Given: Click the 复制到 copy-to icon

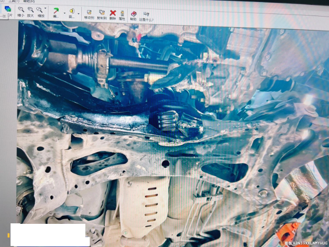Looking at the screenshot, I should tap(102, 13).
